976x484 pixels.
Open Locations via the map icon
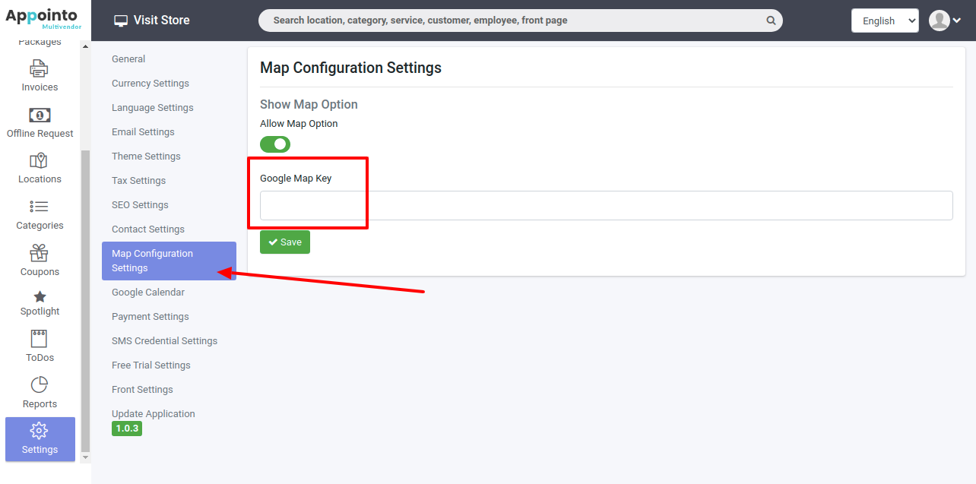[39, 160]
